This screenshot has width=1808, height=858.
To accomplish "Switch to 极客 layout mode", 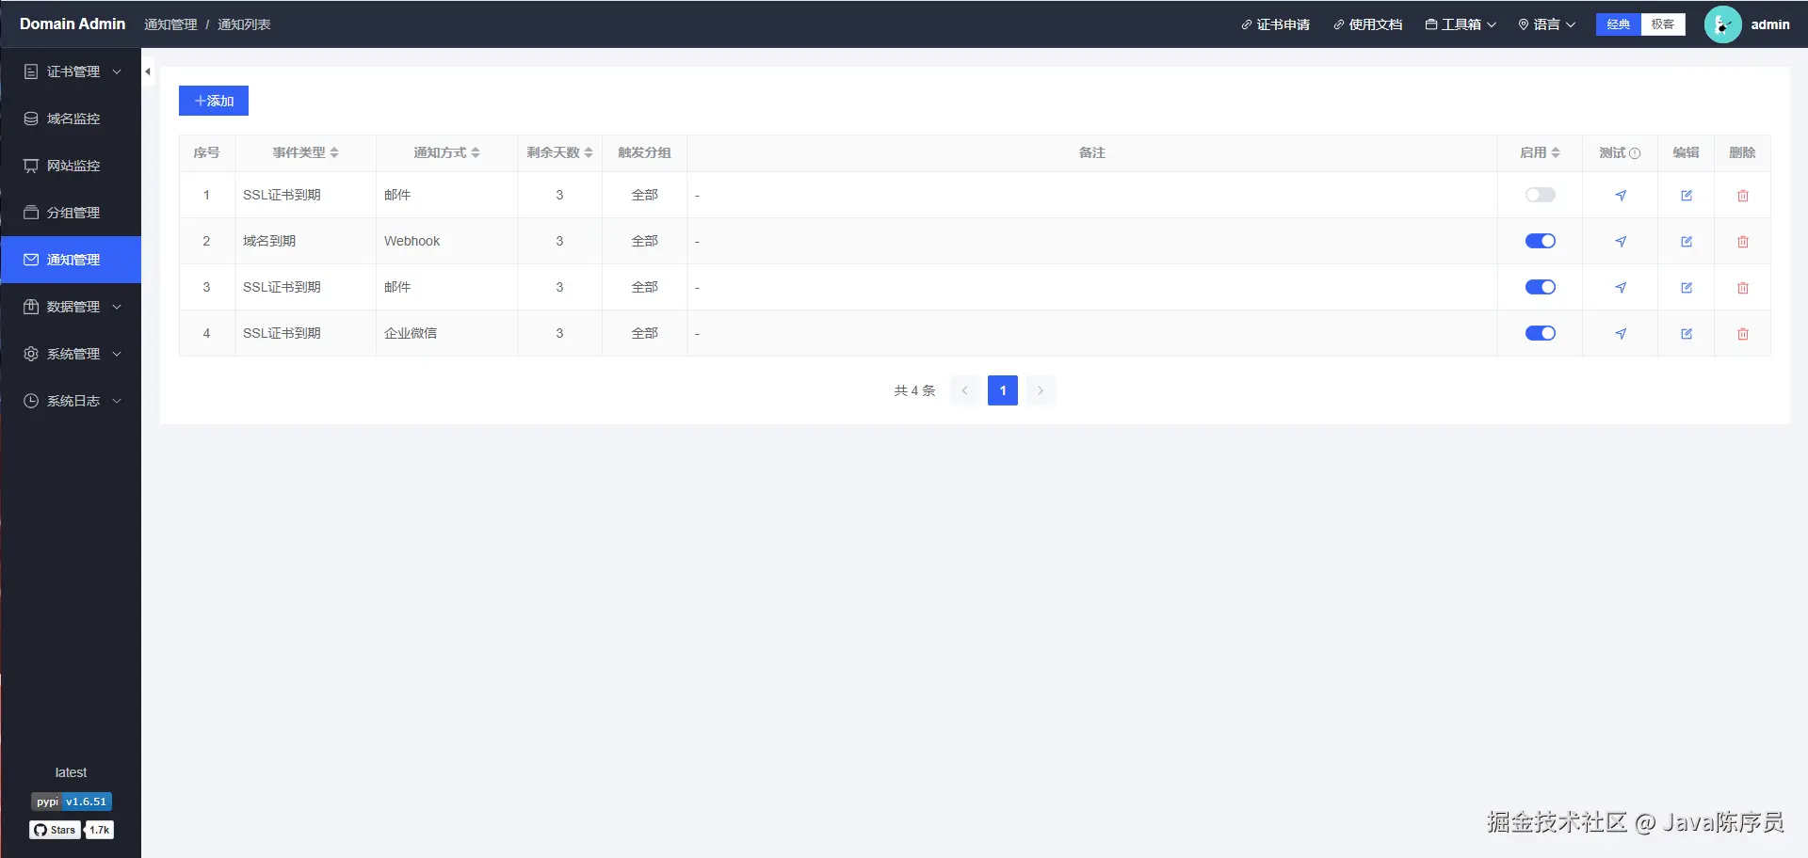I will tap(1663, 24).
